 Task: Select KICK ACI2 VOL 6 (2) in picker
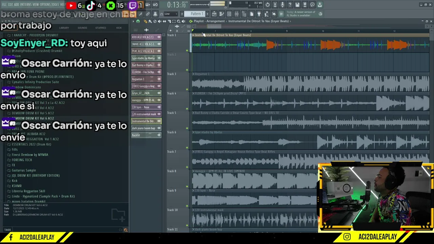click(x=146, y=37)
